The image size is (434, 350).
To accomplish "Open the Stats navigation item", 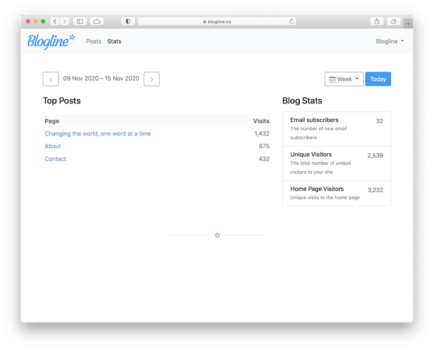I will tap(114, 41).
